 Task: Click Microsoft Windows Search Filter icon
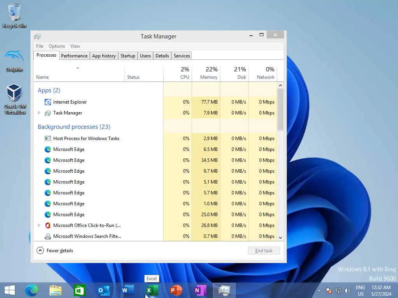[x=47, y=236]
